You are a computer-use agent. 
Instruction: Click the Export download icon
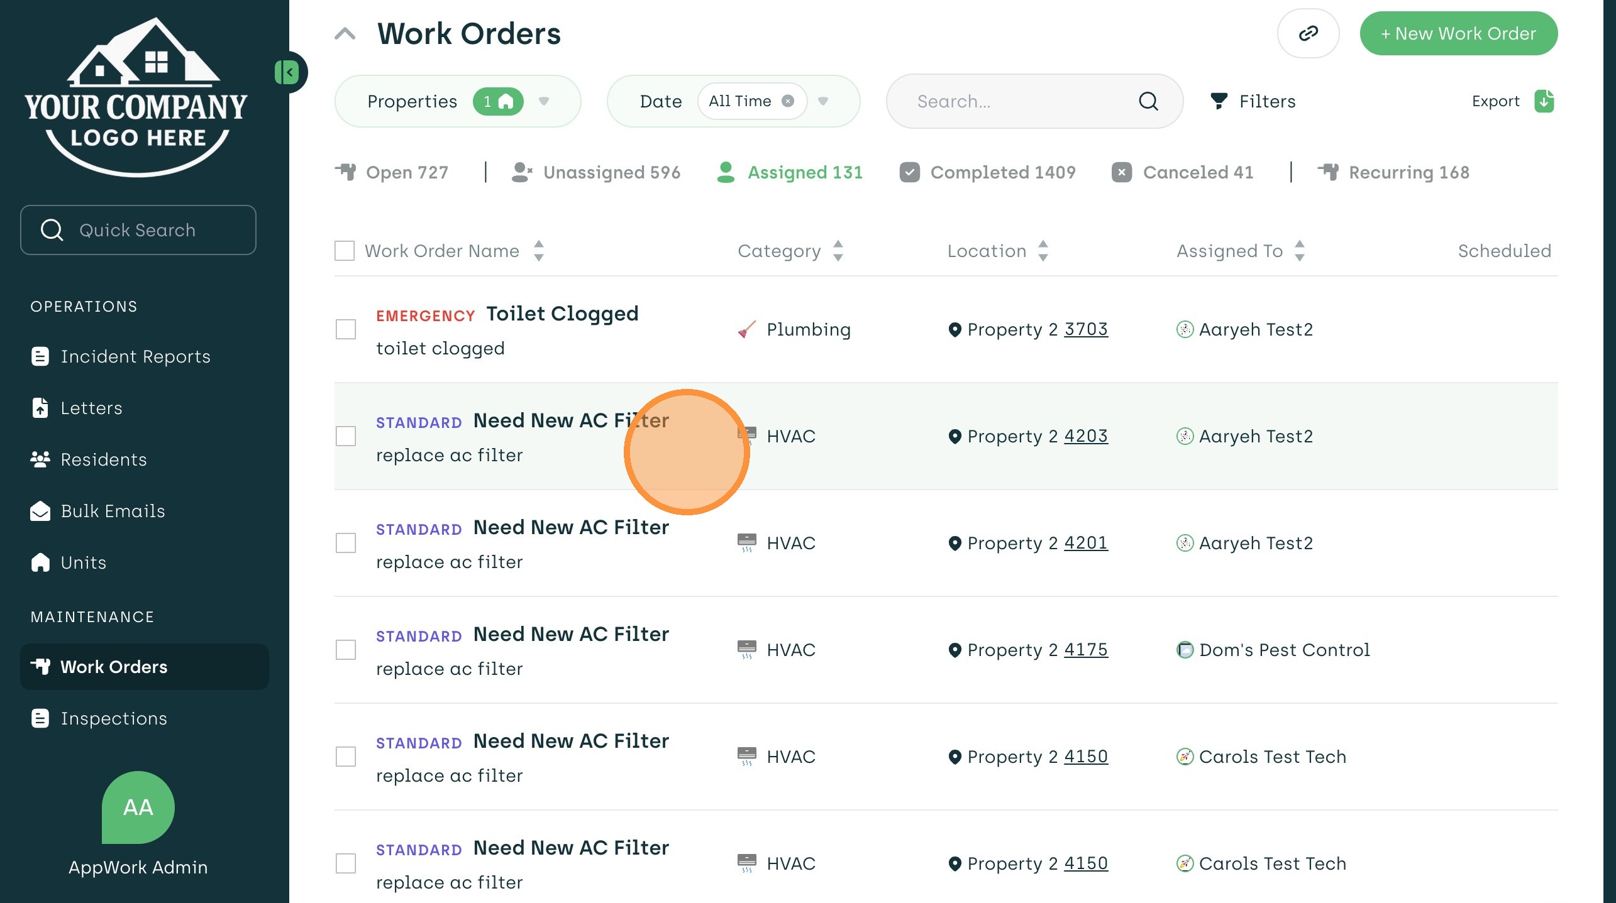point(1544,101)
